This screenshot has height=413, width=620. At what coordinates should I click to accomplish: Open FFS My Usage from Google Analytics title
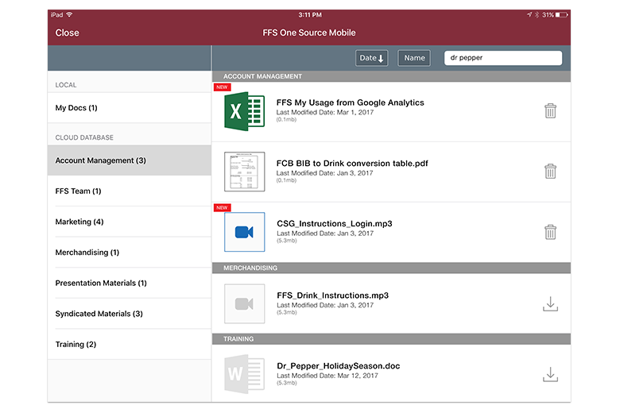click(350, 102)
